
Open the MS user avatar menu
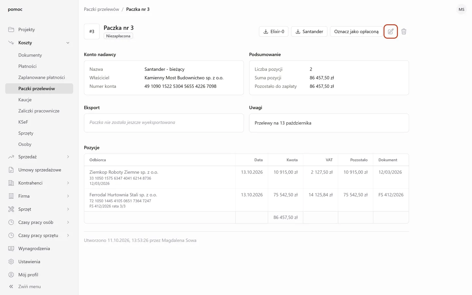[x=462, y=10]
